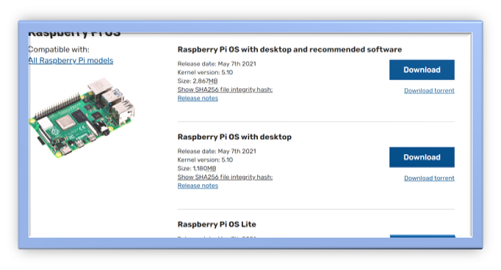This screenshot has width=501, height=270.
Task: Show SHA256 hash for the 1,180MB version
Action: tap(225, 177)
